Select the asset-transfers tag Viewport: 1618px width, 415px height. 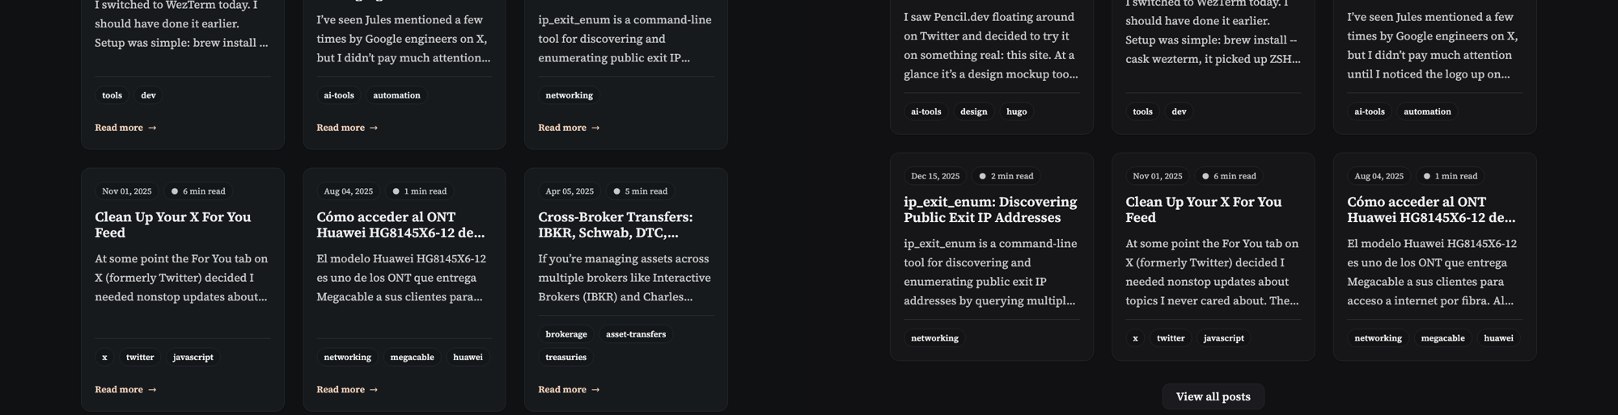[x=636, y=334]
